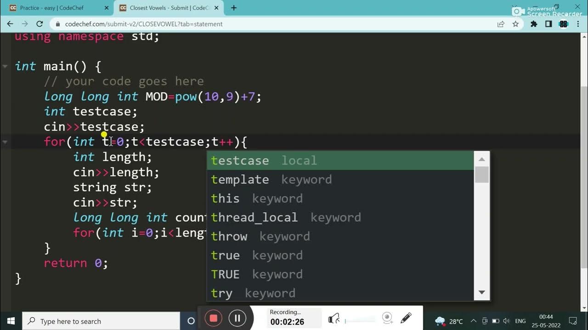
Task: Close the Practice - easy CodeChef tab
Action: (x=106, y=8)
